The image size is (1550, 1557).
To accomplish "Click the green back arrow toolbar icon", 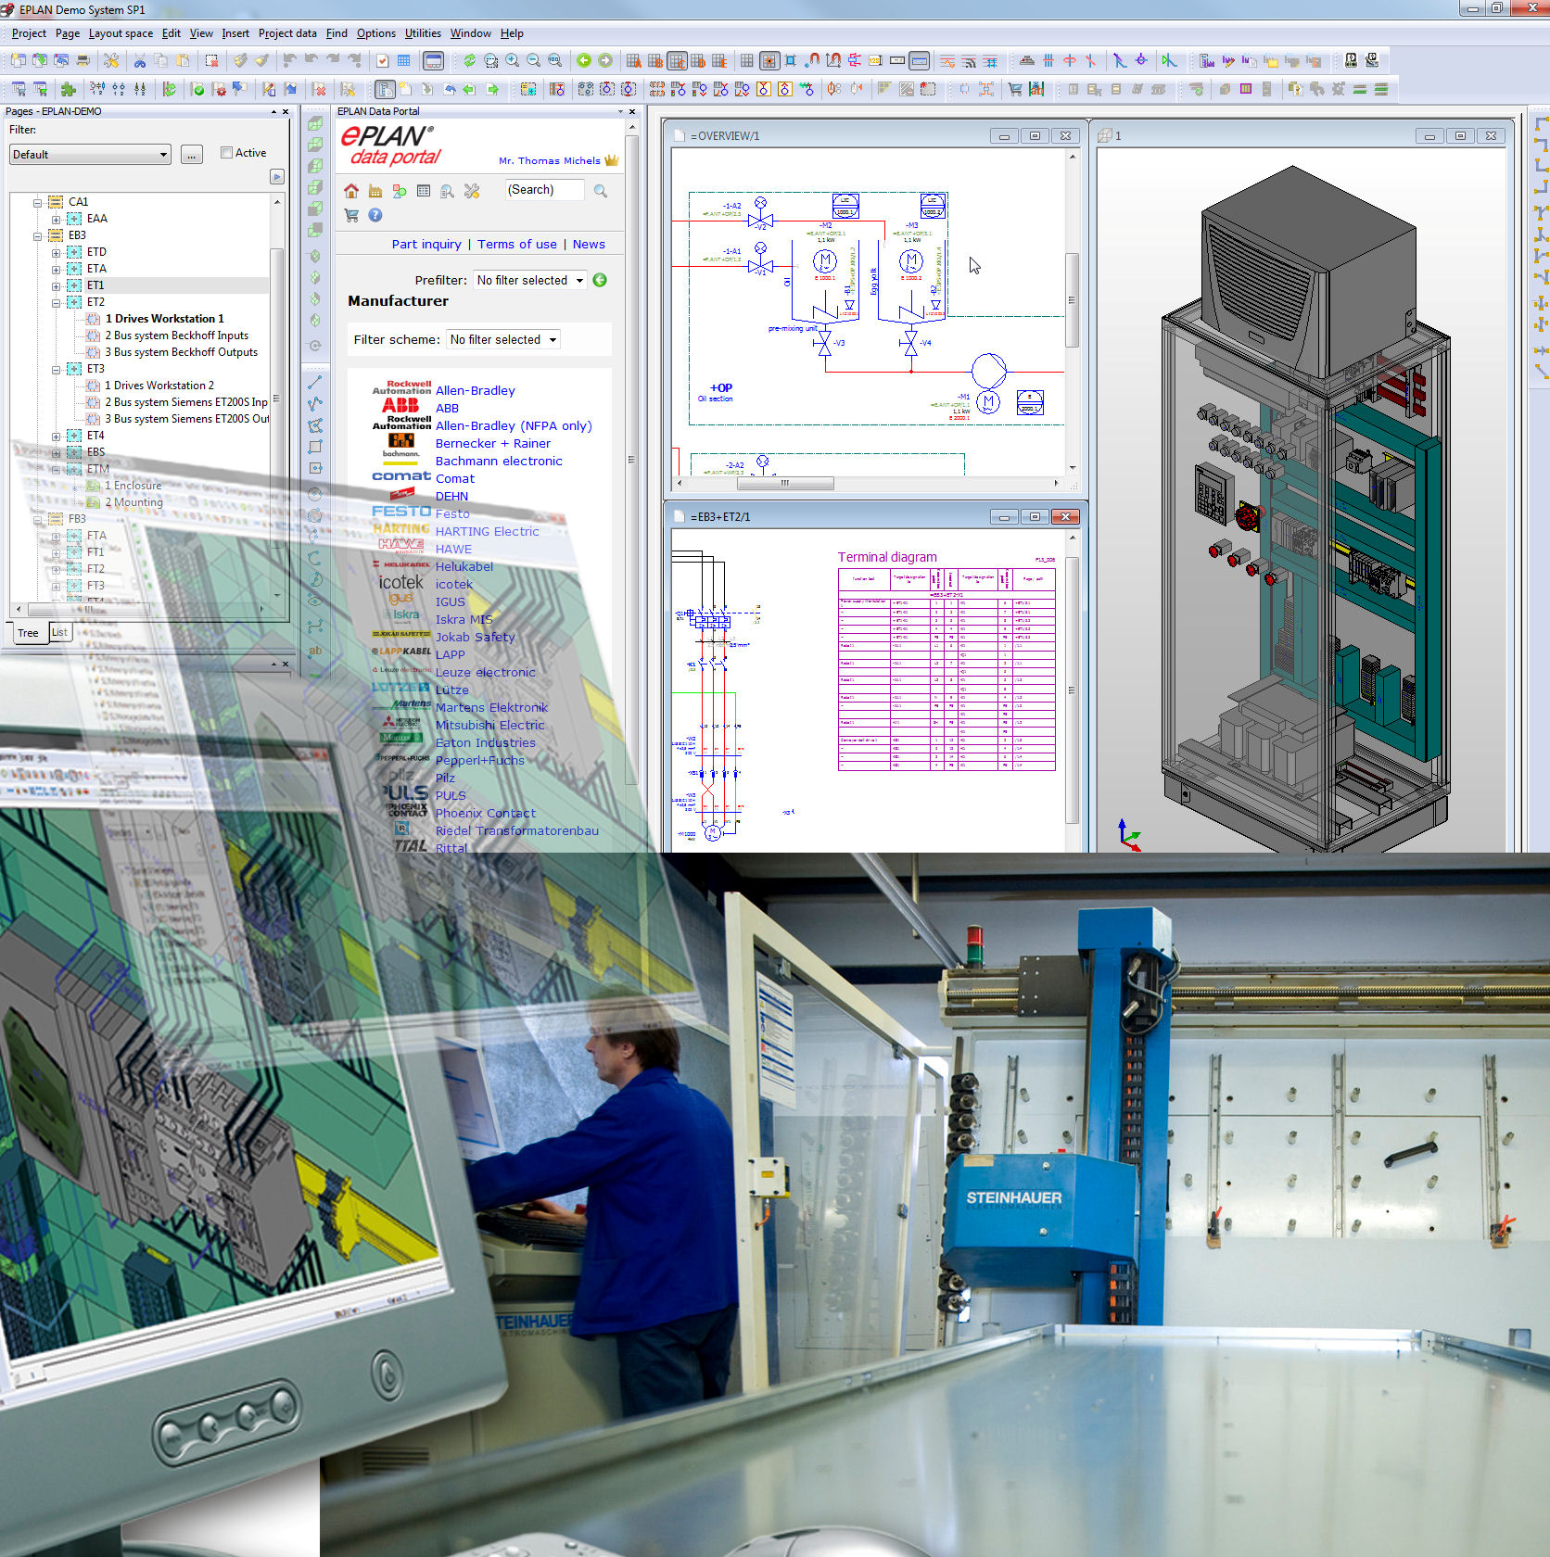I will point(583,61).
